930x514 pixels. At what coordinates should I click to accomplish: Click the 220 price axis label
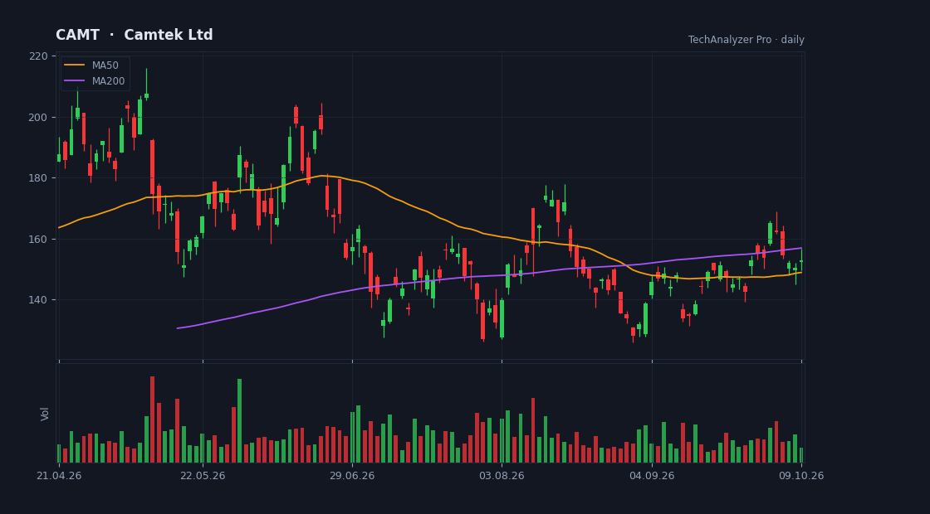[x=38, y=56]
